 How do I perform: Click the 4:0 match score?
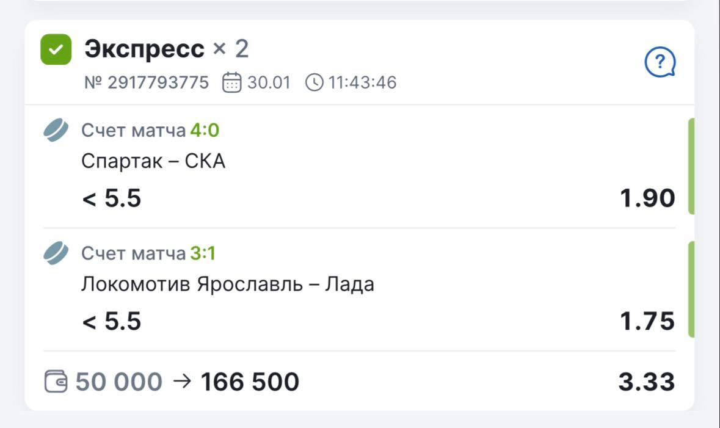[204, 131]
